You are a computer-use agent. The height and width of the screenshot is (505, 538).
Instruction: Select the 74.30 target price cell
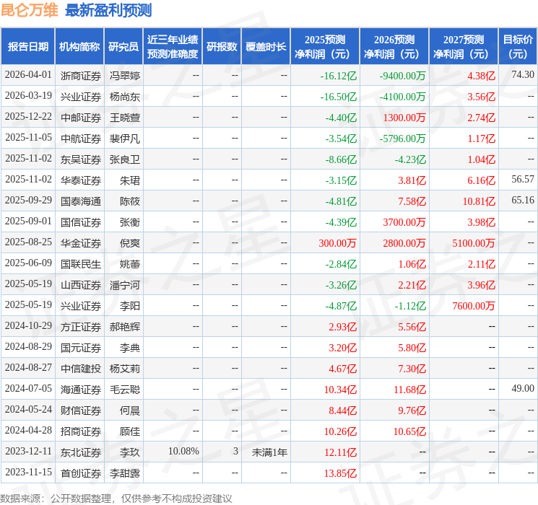[522, 75]
